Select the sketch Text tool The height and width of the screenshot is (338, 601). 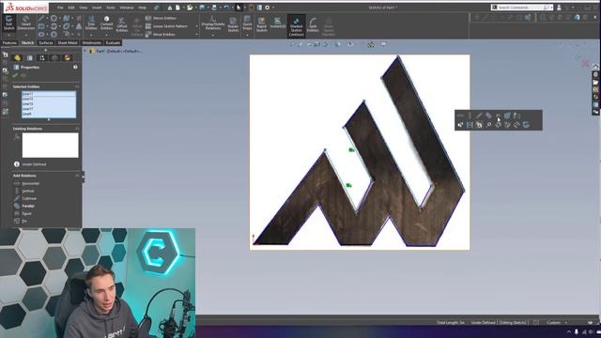79,26
